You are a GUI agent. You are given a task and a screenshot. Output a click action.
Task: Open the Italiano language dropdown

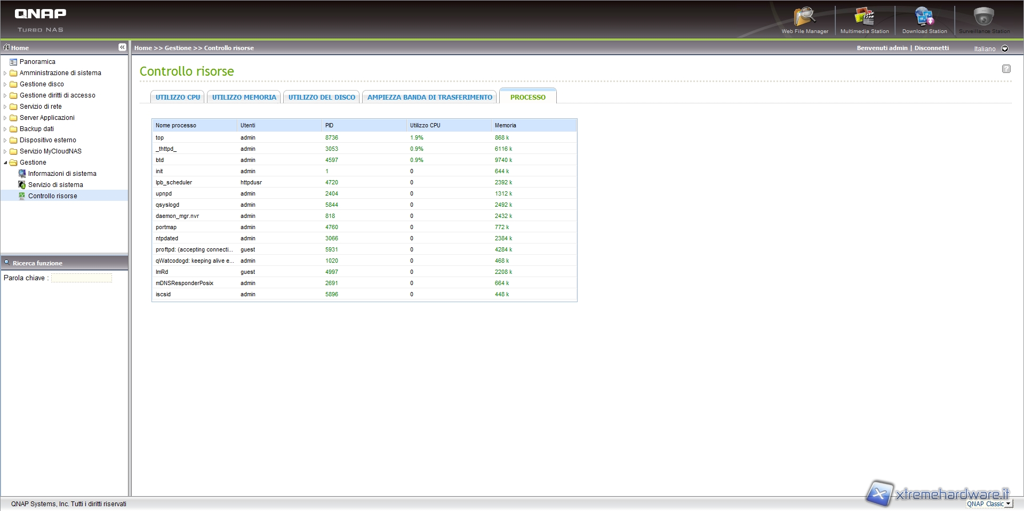click(1005, 48)
